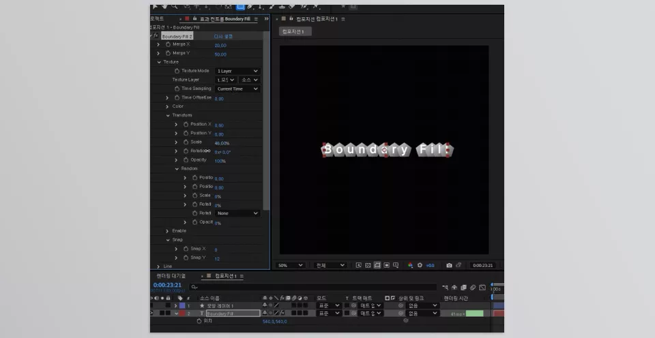Screen dimensions: 655x338
Task: Toggle stopwatch for Transform Position X
Action: pos(186,124)
